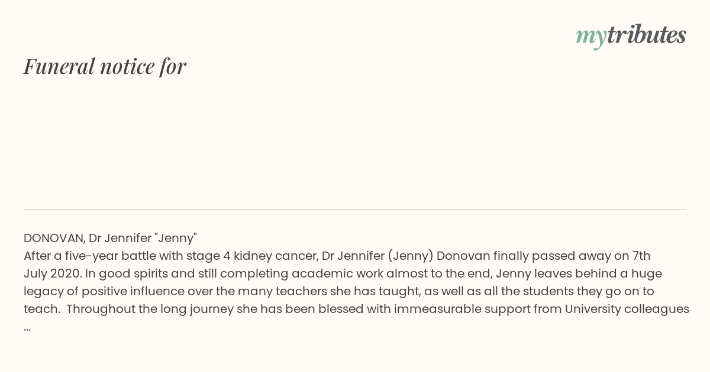Click the grey "tributes" wordmark text
Screen dimensions: 710x372
click(x=647, y=34)
